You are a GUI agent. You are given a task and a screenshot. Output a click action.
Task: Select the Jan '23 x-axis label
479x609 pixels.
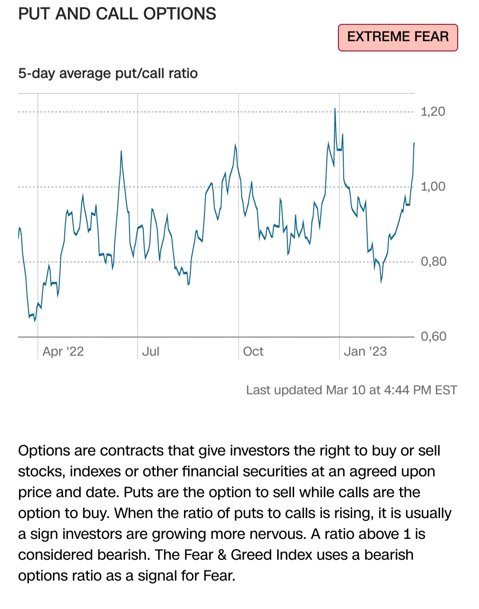[x=365, y=351]
